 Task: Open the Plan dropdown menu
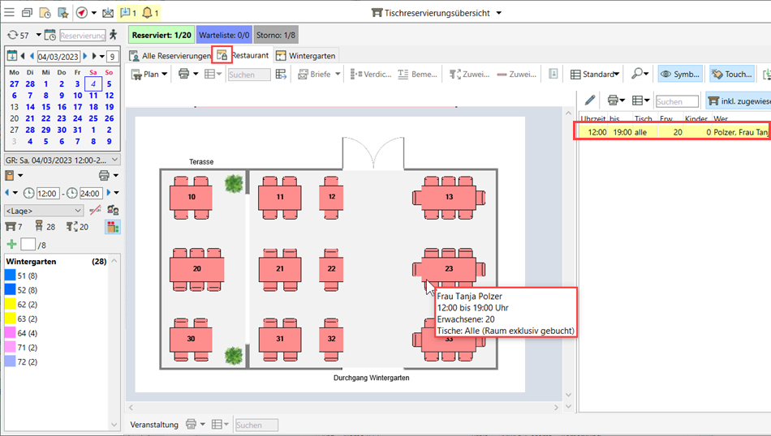click(x=149, y=74)
